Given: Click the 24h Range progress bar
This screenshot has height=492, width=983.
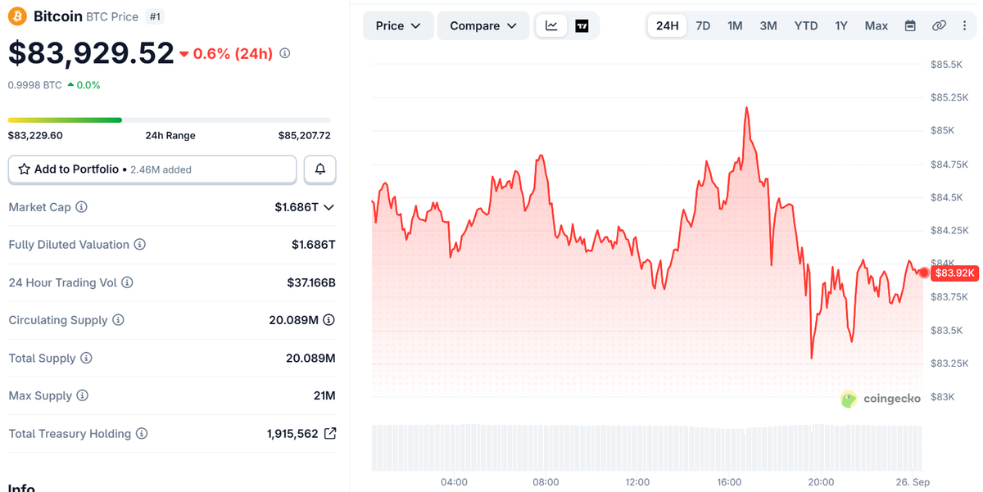Looking at the screenshot, I should (170, 120).
